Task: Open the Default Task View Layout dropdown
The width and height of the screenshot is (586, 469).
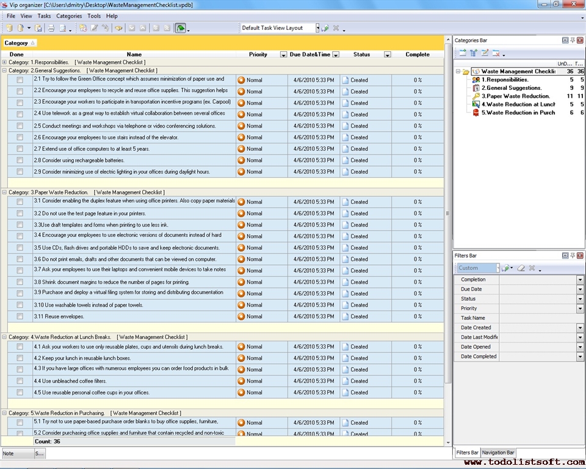Action: click(x=317, y=28)
